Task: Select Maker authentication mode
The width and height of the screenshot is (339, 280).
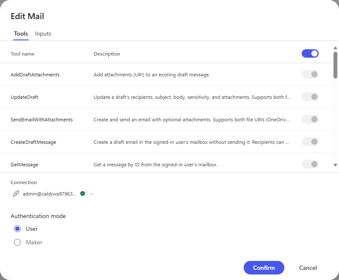Action: click(17, 242)
